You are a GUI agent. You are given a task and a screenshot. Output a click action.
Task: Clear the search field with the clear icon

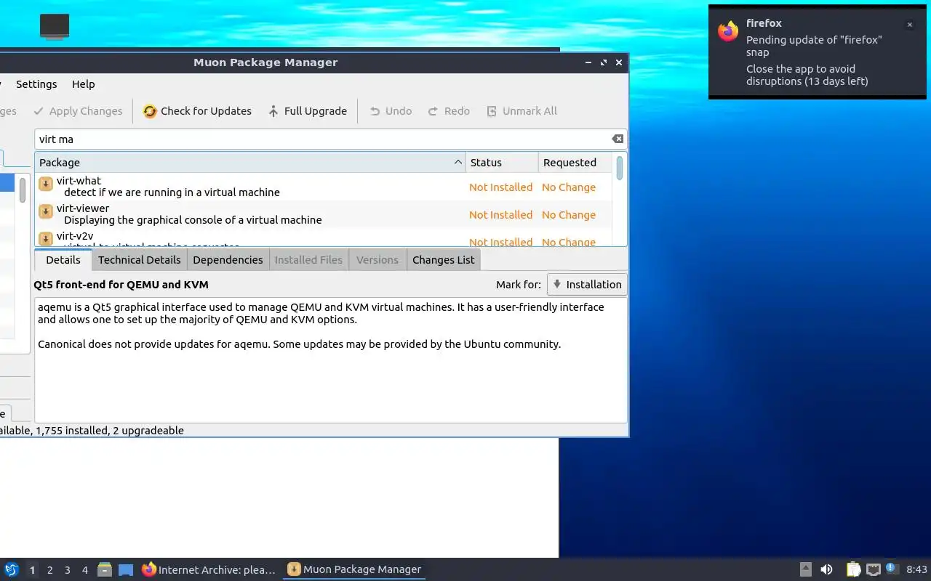(617, 139)
